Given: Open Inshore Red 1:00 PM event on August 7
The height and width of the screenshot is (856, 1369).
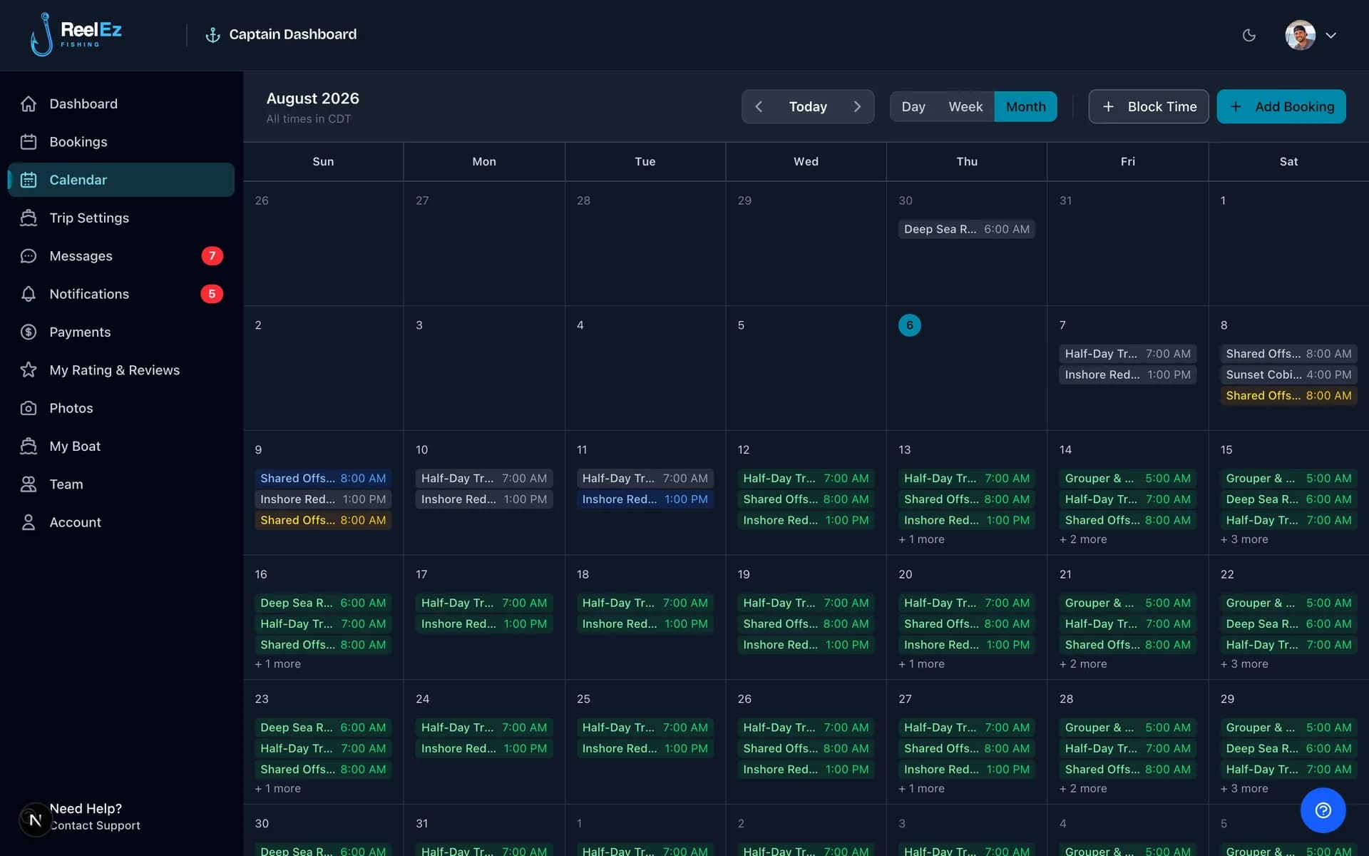Looking at the screenshot, I should (1127, 374).
